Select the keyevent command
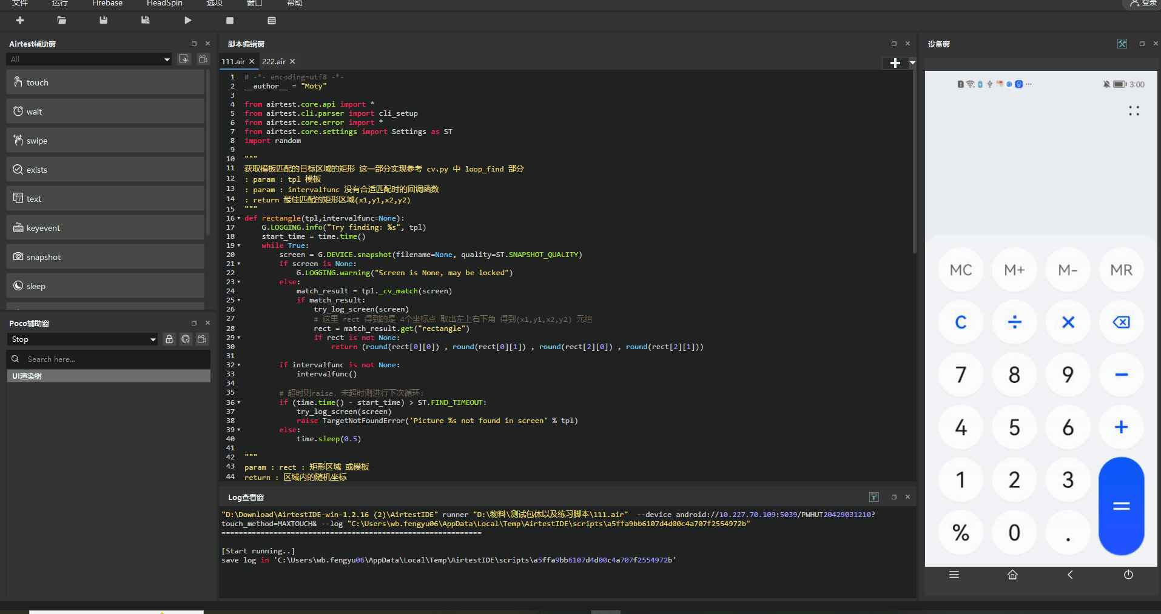Screen dimensions: 1161x614 tap(105, 228)
